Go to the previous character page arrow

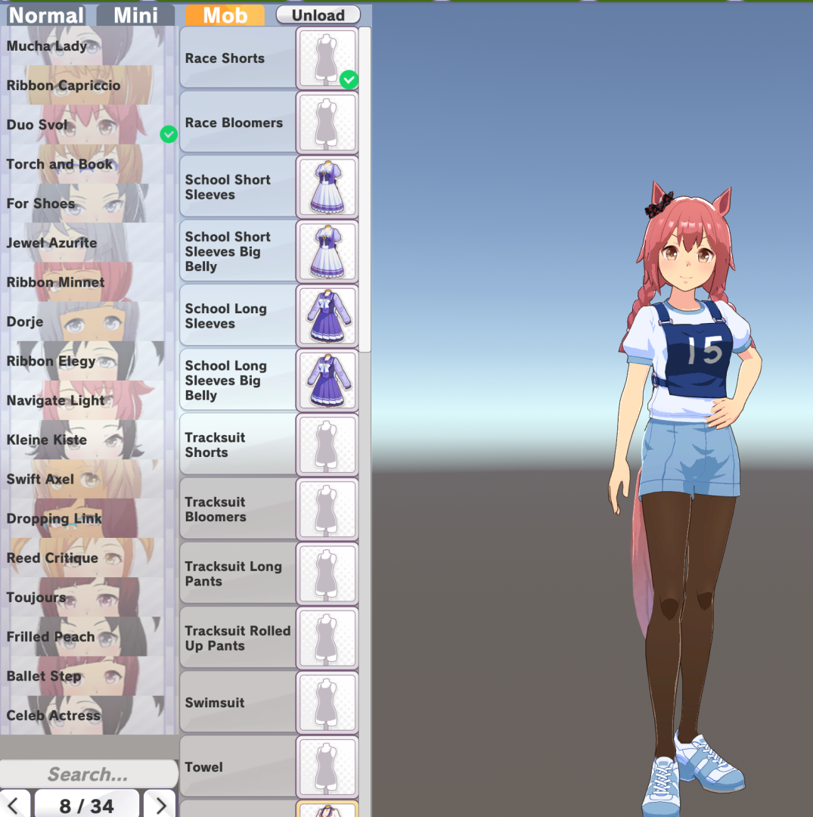14,805
